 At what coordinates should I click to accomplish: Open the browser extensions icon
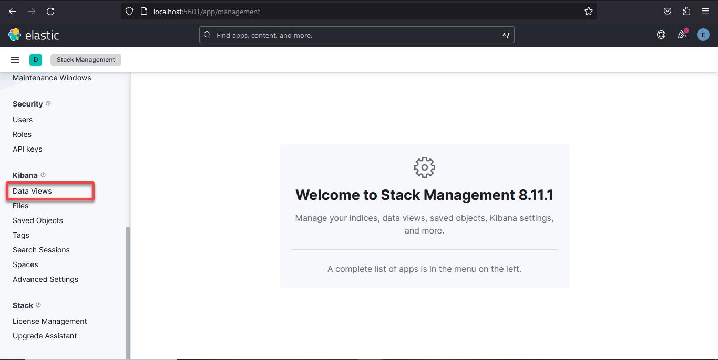click(686, 11)
